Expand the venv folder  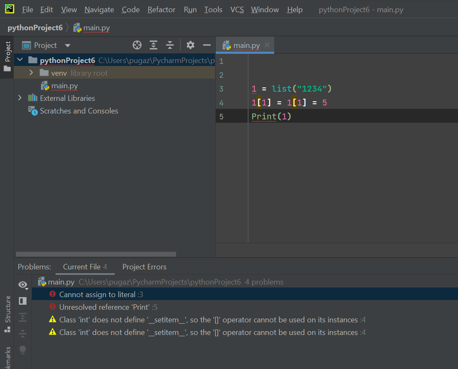tap(31, 72)
